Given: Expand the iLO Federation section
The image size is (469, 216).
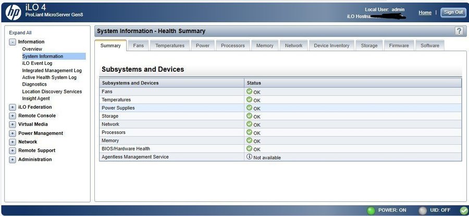Looking at the screenshot, I should pyautogui.click(x=13, y=107).
